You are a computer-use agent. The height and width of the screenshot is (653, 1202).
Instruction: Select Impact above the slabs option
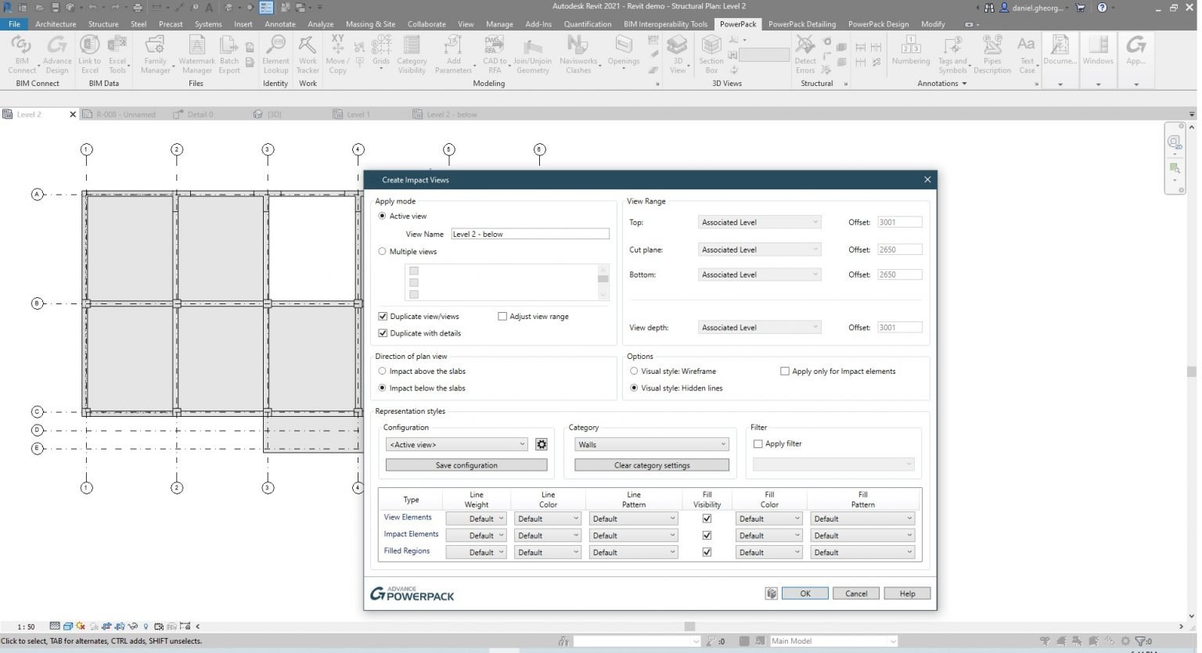pyautogui.click(x=383, y=371)
